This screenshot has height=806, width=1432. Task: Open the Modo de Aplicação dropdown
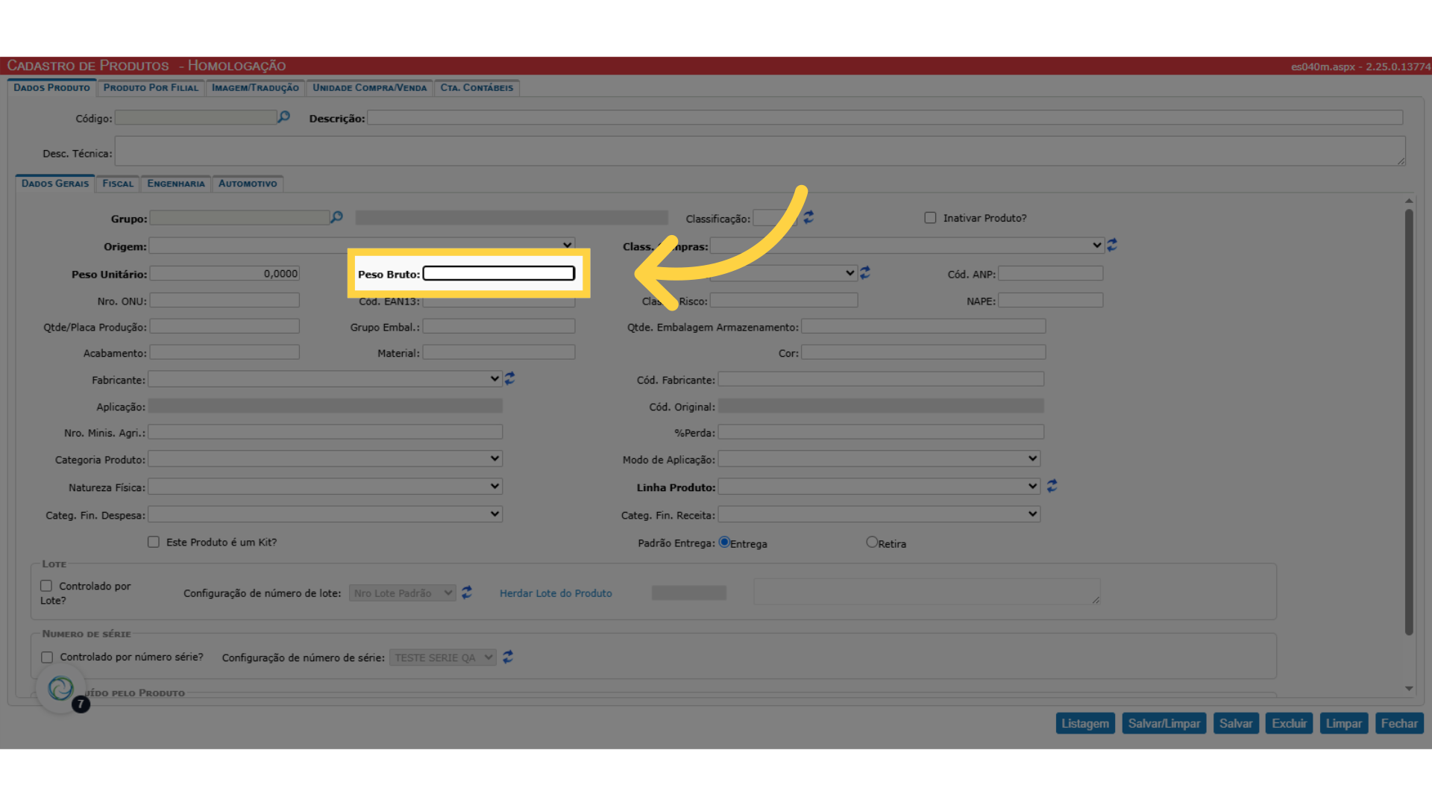coord(879,459)
